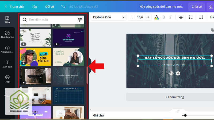Select the dark purple Bắt đầu tại đây template
214x120 pixels.
pos(68,38)
